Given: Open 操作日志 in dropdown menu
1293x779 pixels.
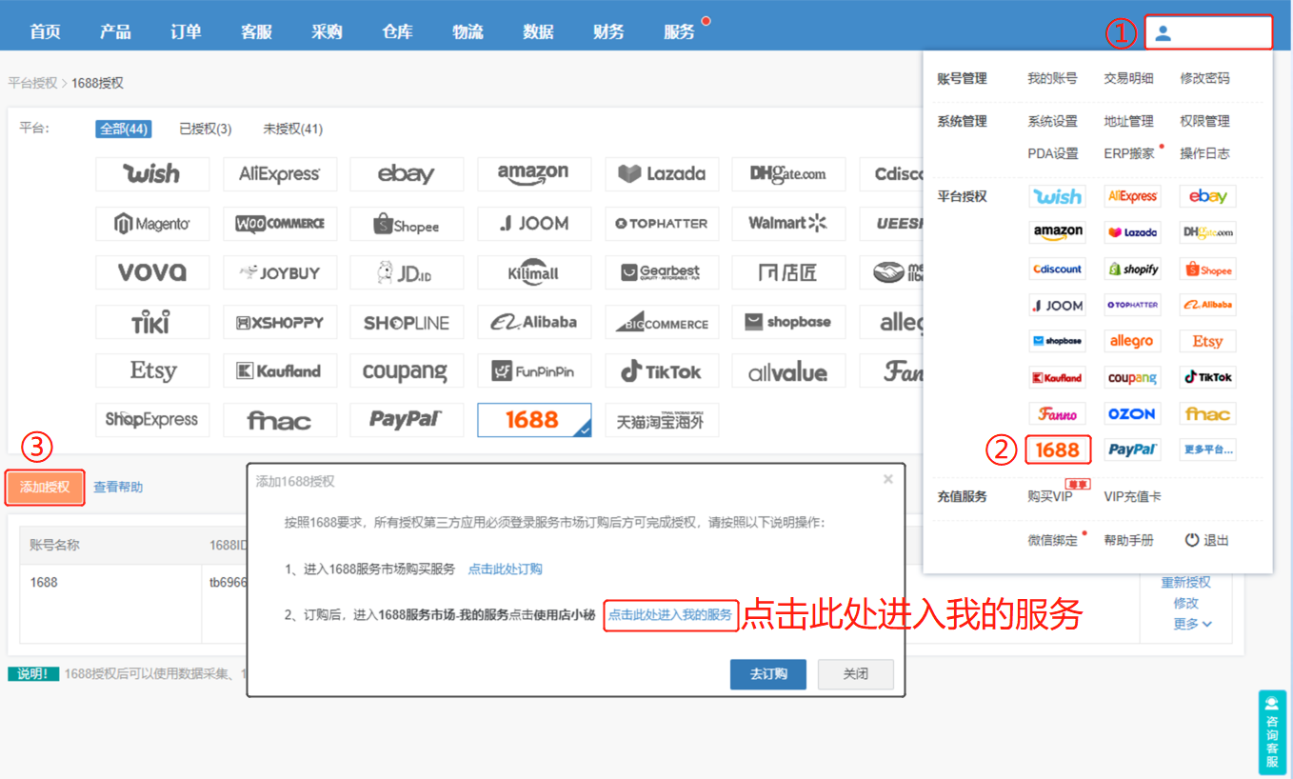Looking at the screenshot, I should 1204,153.
